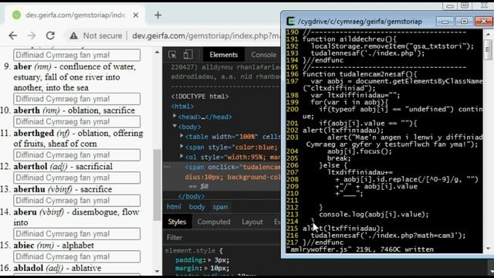Expand the span style color:blue node

pos(181,147)
